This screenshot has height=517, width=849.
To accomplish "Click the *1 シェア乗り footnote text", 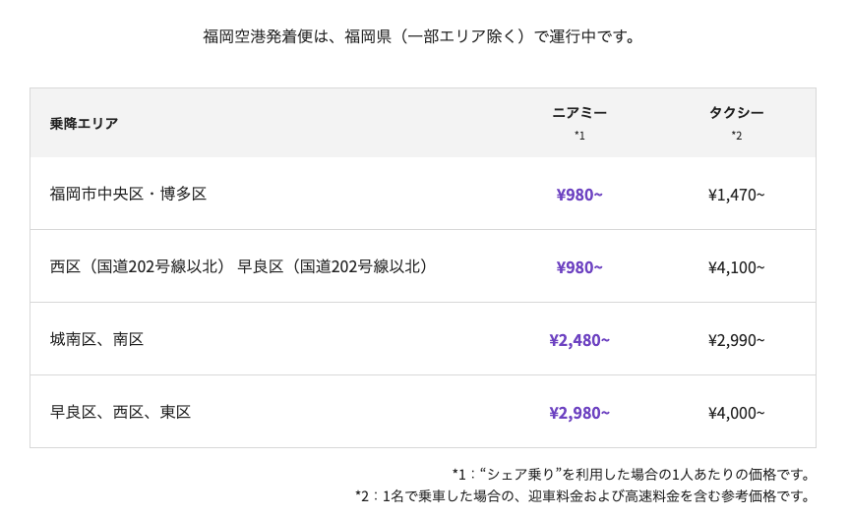I will click(x=632, y=475).
